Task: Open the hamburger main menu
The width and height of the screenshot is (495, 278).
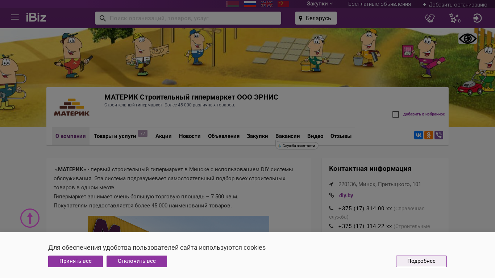Action: pyautogui.click(x=15, y=17)
